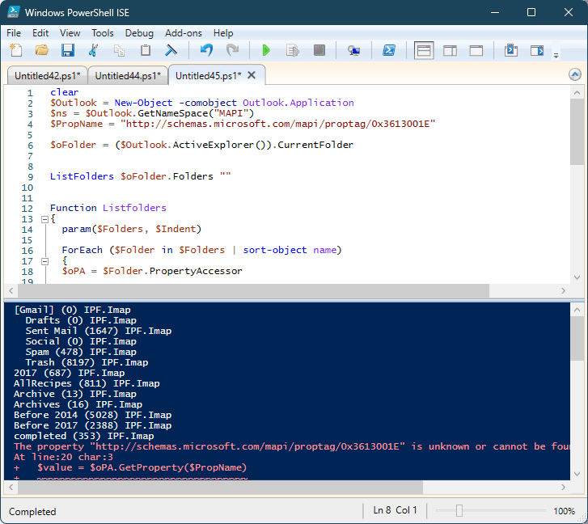Collapse the Function Listfolders block at line 13

point(44,219)
